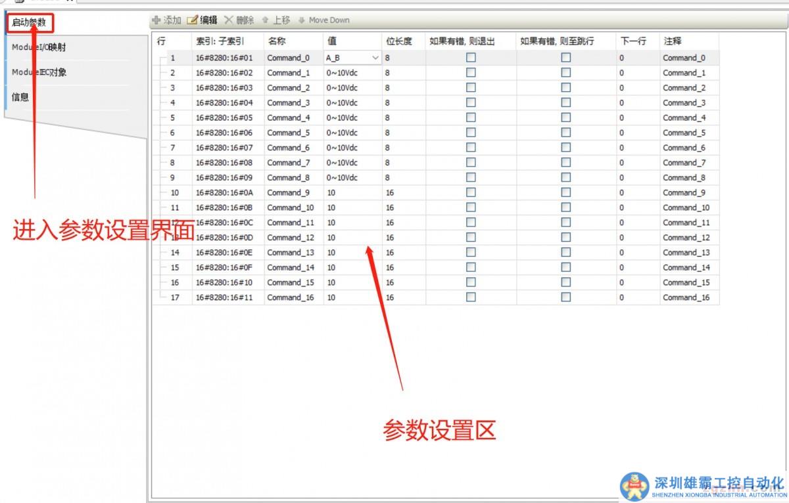Select the 信息 tab

pyautogui.click(x=20, y=97)
